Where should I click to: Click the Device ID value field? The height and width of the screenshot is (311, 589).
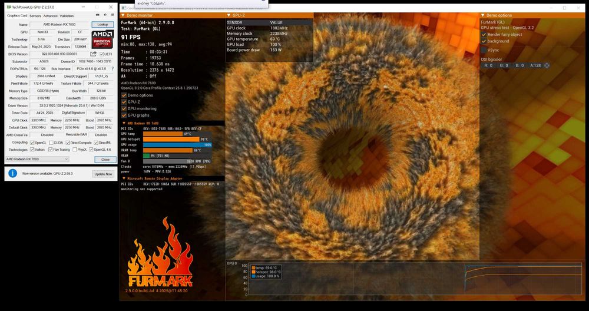(x=95, y=61)
